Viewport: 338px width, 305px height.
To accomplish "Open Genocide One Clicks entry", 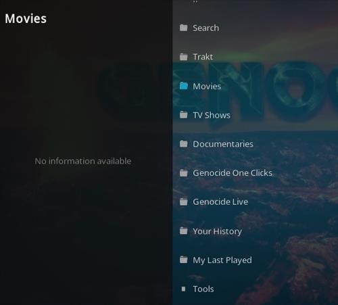I will click(233, 173).
